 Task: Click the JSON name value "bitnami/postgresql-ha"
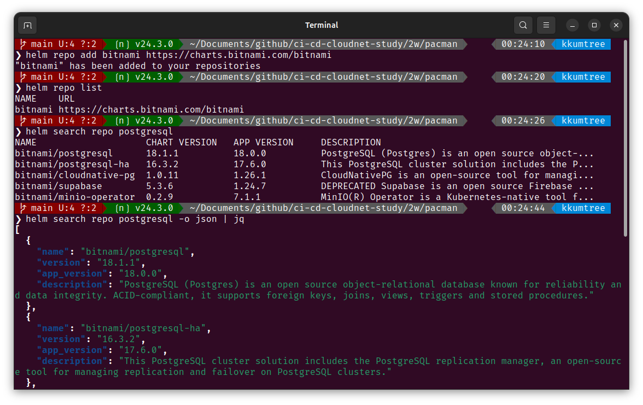click(143, 328)
